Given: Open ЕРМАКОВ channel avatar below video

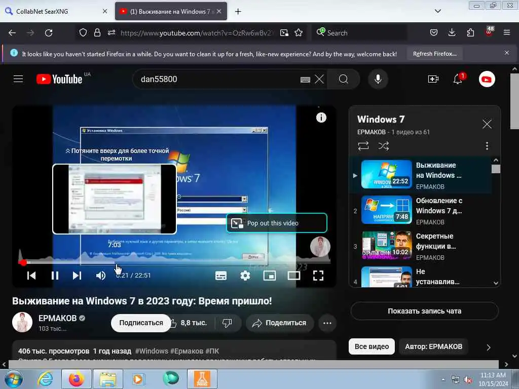Looking at the screenshot, I should pyautogui.click(x=22, y=322).
